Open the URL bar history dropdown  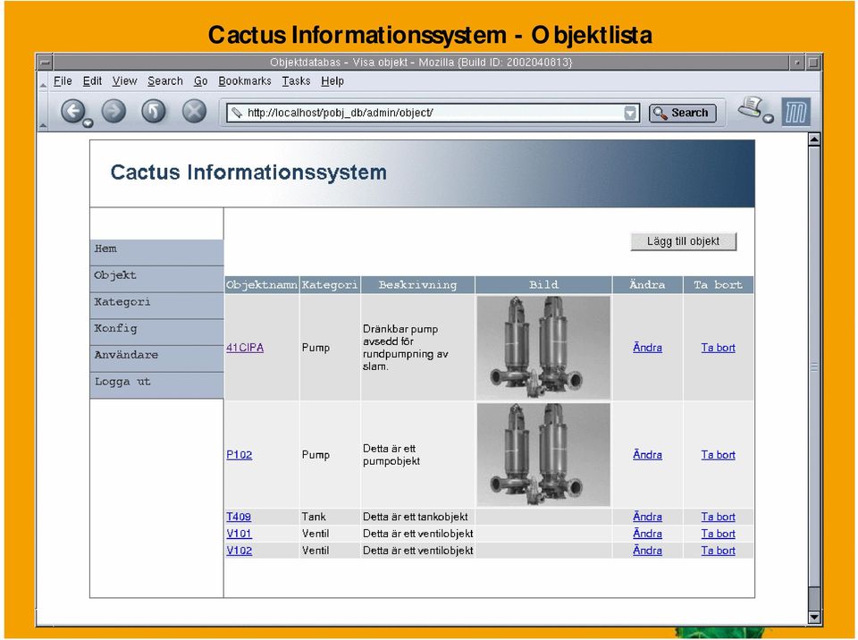tap(630, 113)
